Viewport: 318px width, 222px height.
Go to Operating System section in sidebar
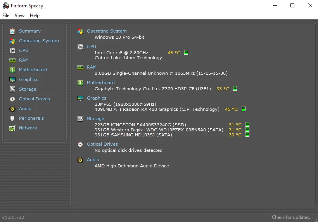[x=39, y=41]
